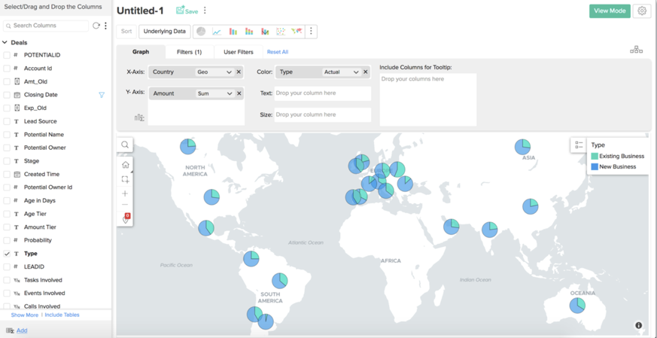The width and height of the screenshot is (657, 338).
Task: Select the line chart type icon
Action: tap(217, 32)
